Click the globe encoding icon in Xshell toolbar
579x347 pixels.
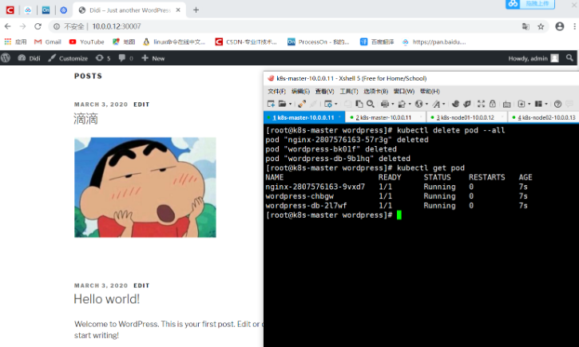(418, 104)
